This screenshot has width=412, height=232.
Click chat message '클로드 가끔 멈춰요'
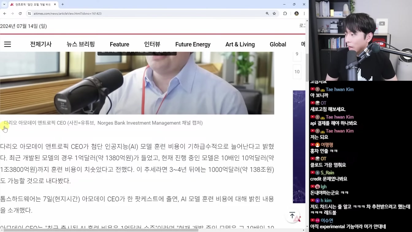click(328, 165)
